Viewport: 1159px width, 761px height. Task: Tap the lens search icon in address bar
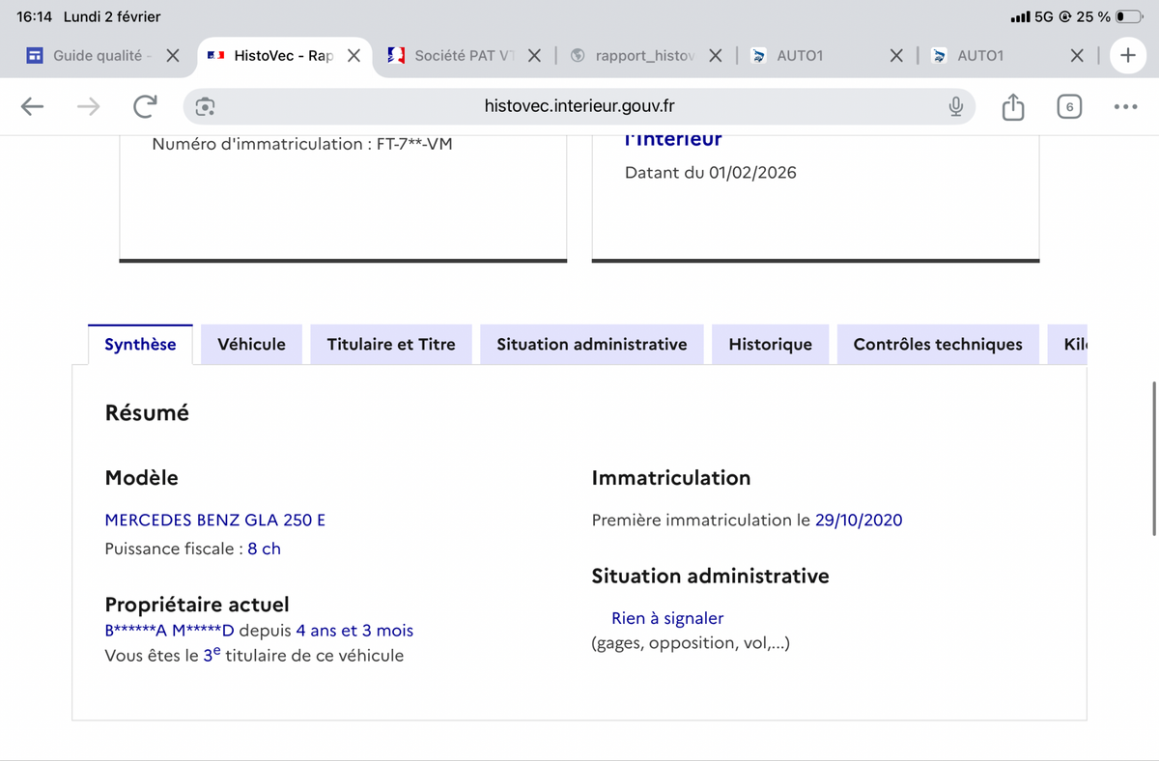pos(205,106)
